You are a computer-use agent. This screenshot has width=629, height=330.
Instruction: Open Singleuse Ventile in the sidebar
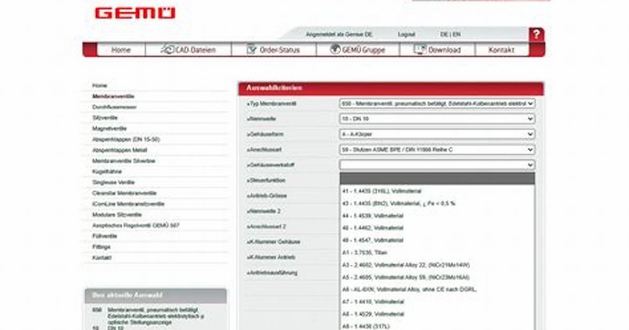pos(113,182)
